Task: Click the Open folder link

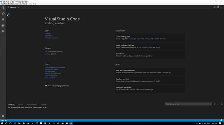Action: tap(49, 36)
